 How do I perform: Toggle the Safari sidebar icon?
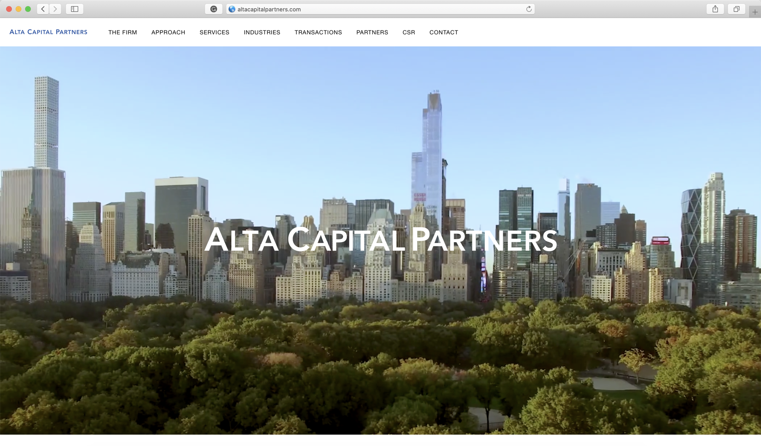pyautogui.click(x=75, y=9)
